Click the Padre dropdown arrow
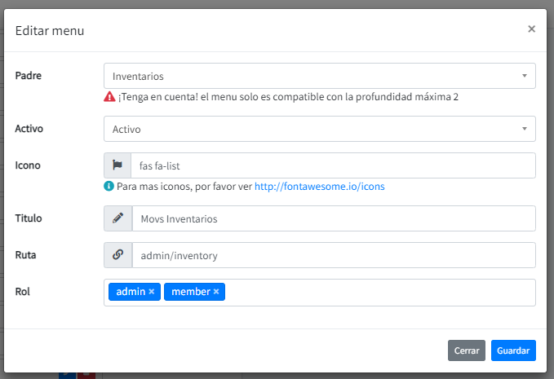This screenshot has width=554, height=379. click(x=524, y=77)
